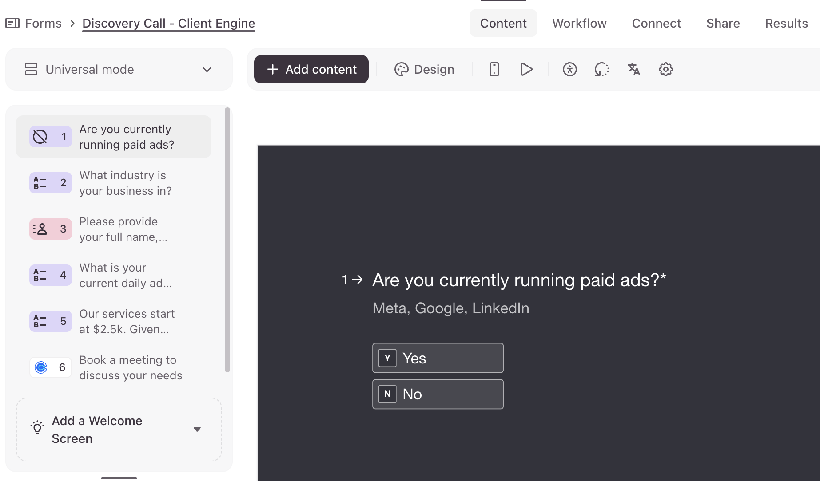
Task: Click the Add content button
Action: 311,69
